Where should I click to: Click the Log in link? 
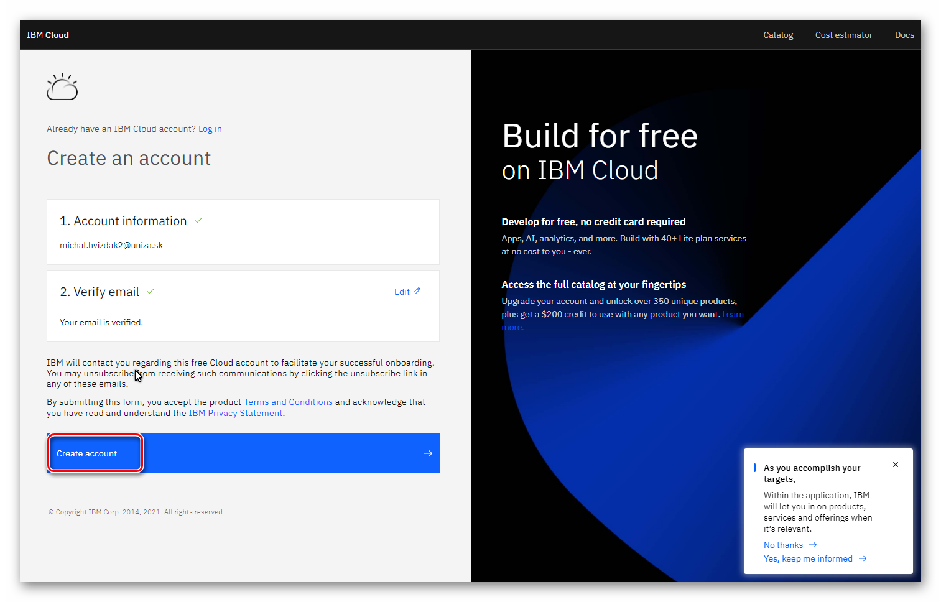point(210,129)
